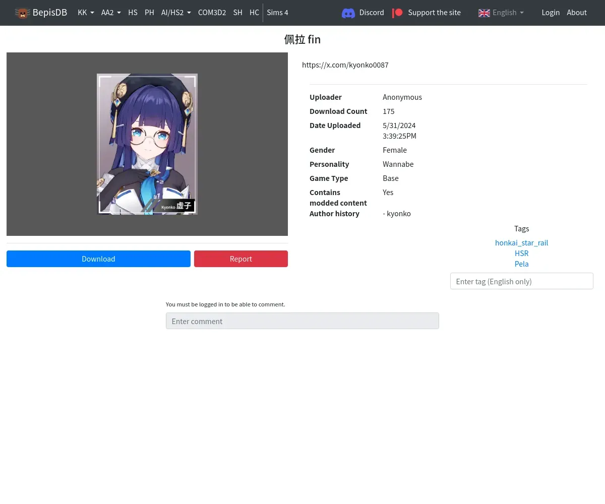Image resolution: width=605 pixels, height=504 pixels.
Task: Open the honkai_star_rail tag
Action: pyautogui.click(x=521, y=243)
